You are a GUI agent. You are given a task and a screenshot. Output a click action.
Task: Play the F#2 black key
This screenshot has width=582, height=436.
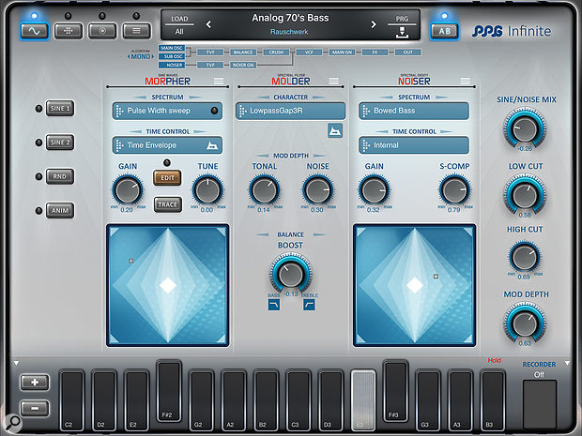coord(169,391)
